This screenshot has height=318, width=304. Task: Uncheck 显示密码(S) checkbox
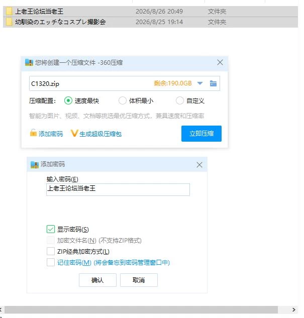tap(51, 229)
